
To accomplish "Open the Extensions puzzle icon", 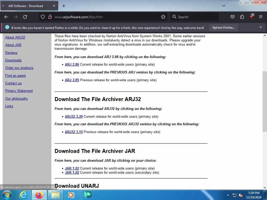I will pyautogui.click(x=242, y=17).
